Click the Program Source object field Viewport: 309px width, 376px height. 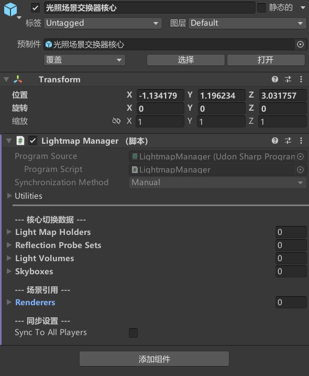[213, 157]
